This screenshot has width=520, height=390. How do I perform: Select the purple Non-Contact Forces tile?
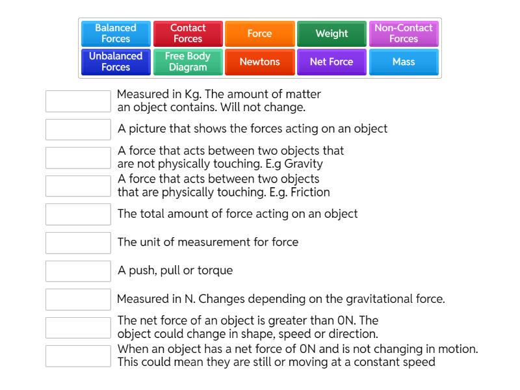404,34
